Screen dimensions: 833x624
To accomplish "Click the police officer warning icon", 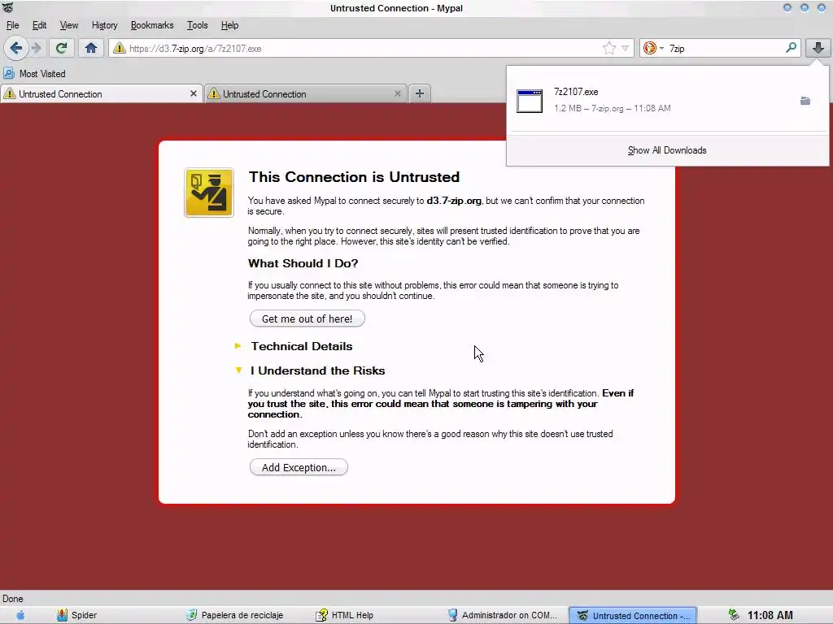I will coord(209,193).
